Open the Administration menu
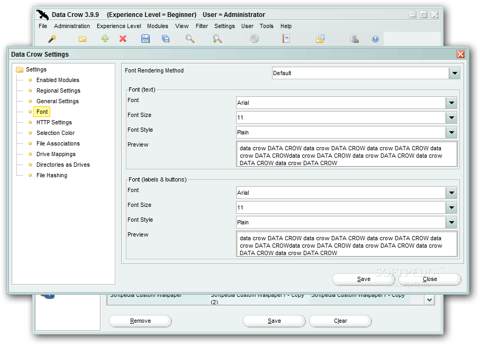This screenshot has height=345, width=480. click(72, 26)
